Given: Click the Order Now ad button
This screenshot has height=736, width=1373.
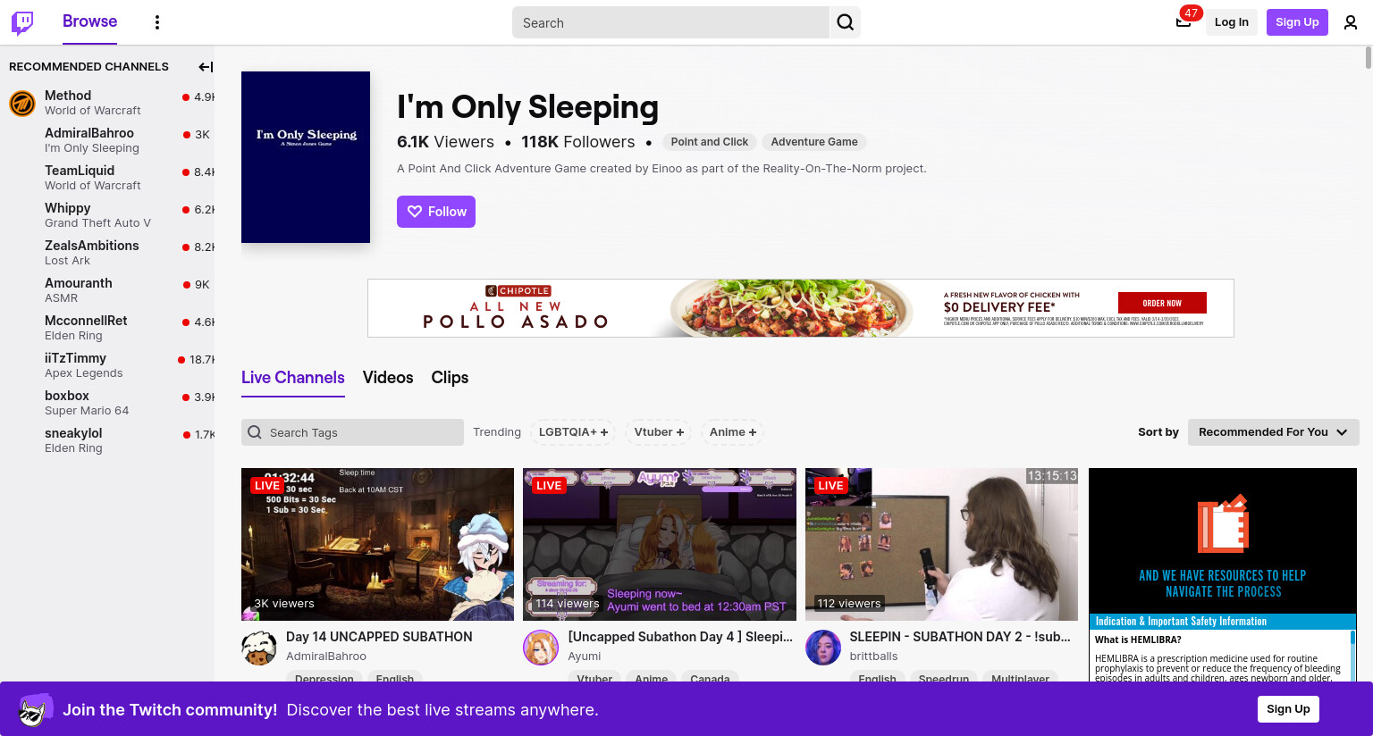Looking at the screenshot, I should click(1162, 303).
